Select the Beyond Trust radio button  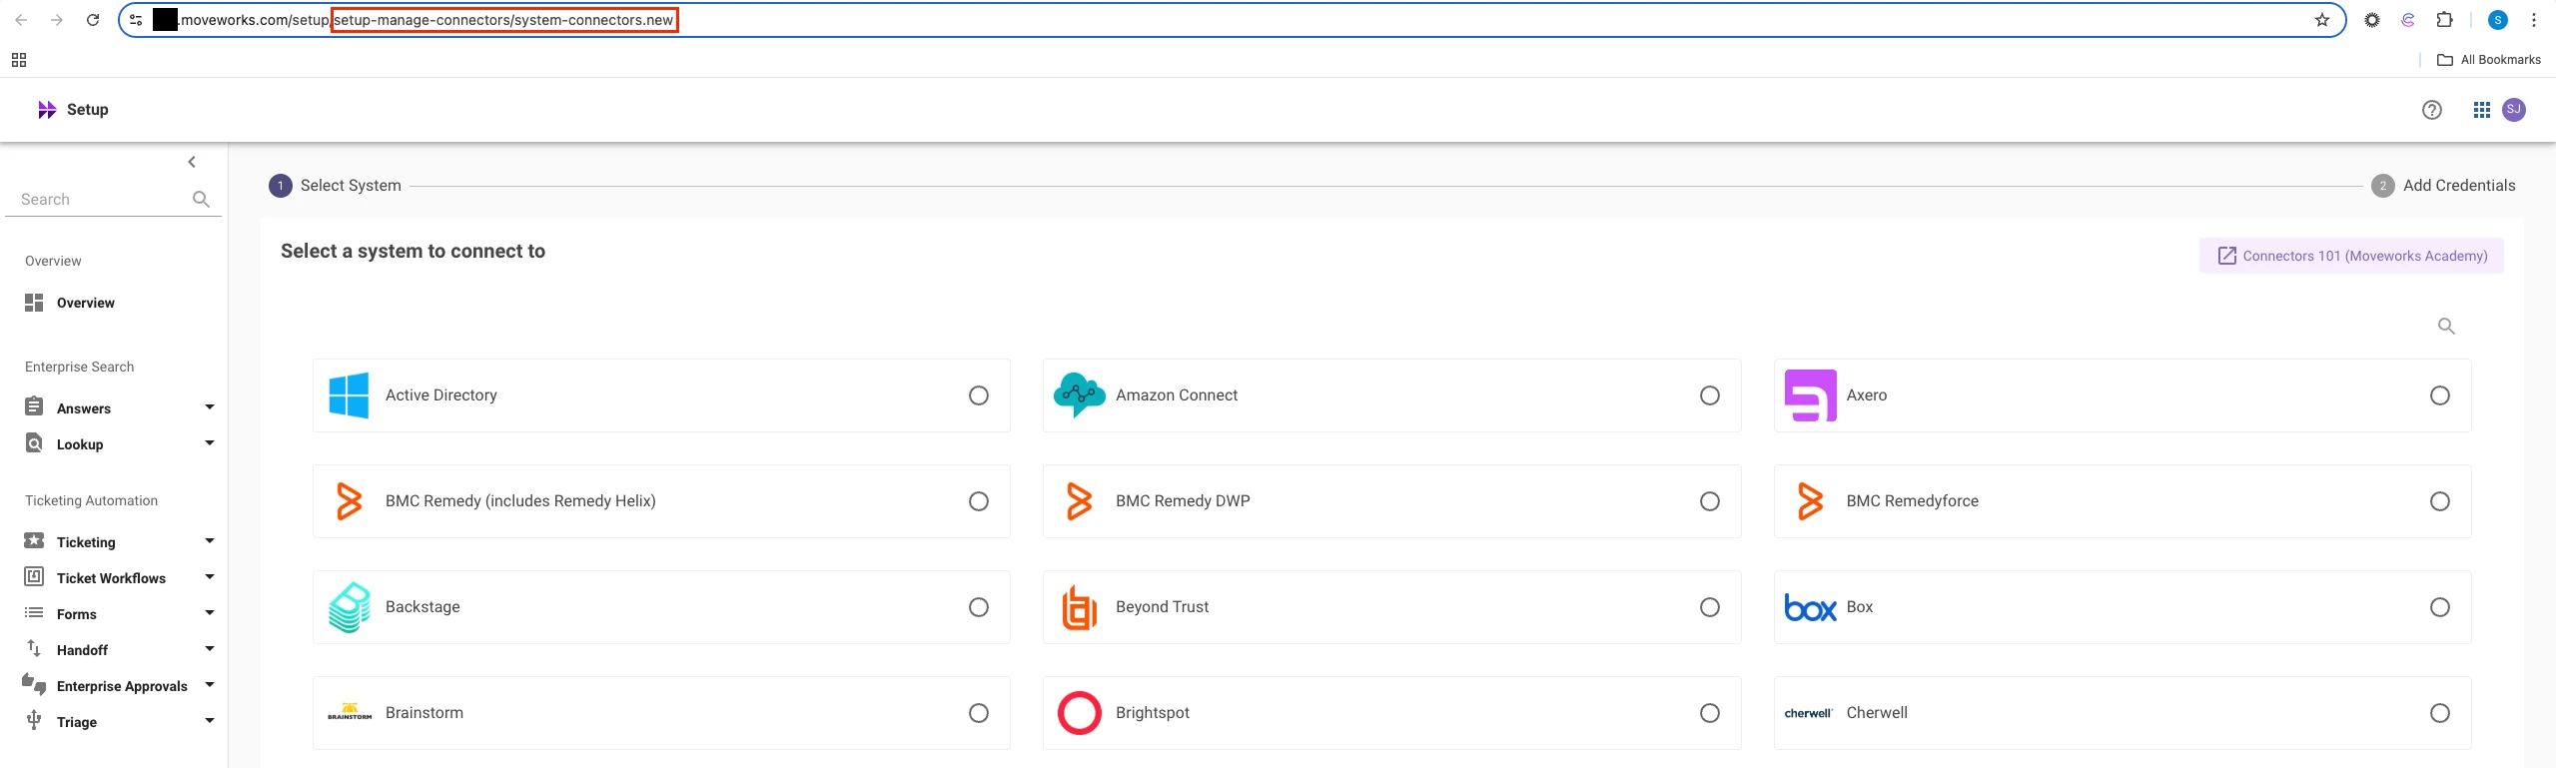(x=1710, y=607)
